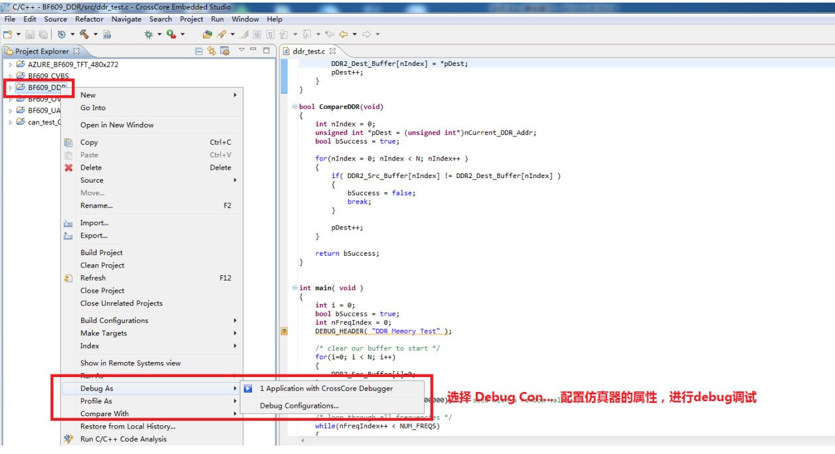Screen dimensions: 835x454
Task: Click the Previous Annotation toolbar icon
Action: pyautogui.click(x=306, y=34)
